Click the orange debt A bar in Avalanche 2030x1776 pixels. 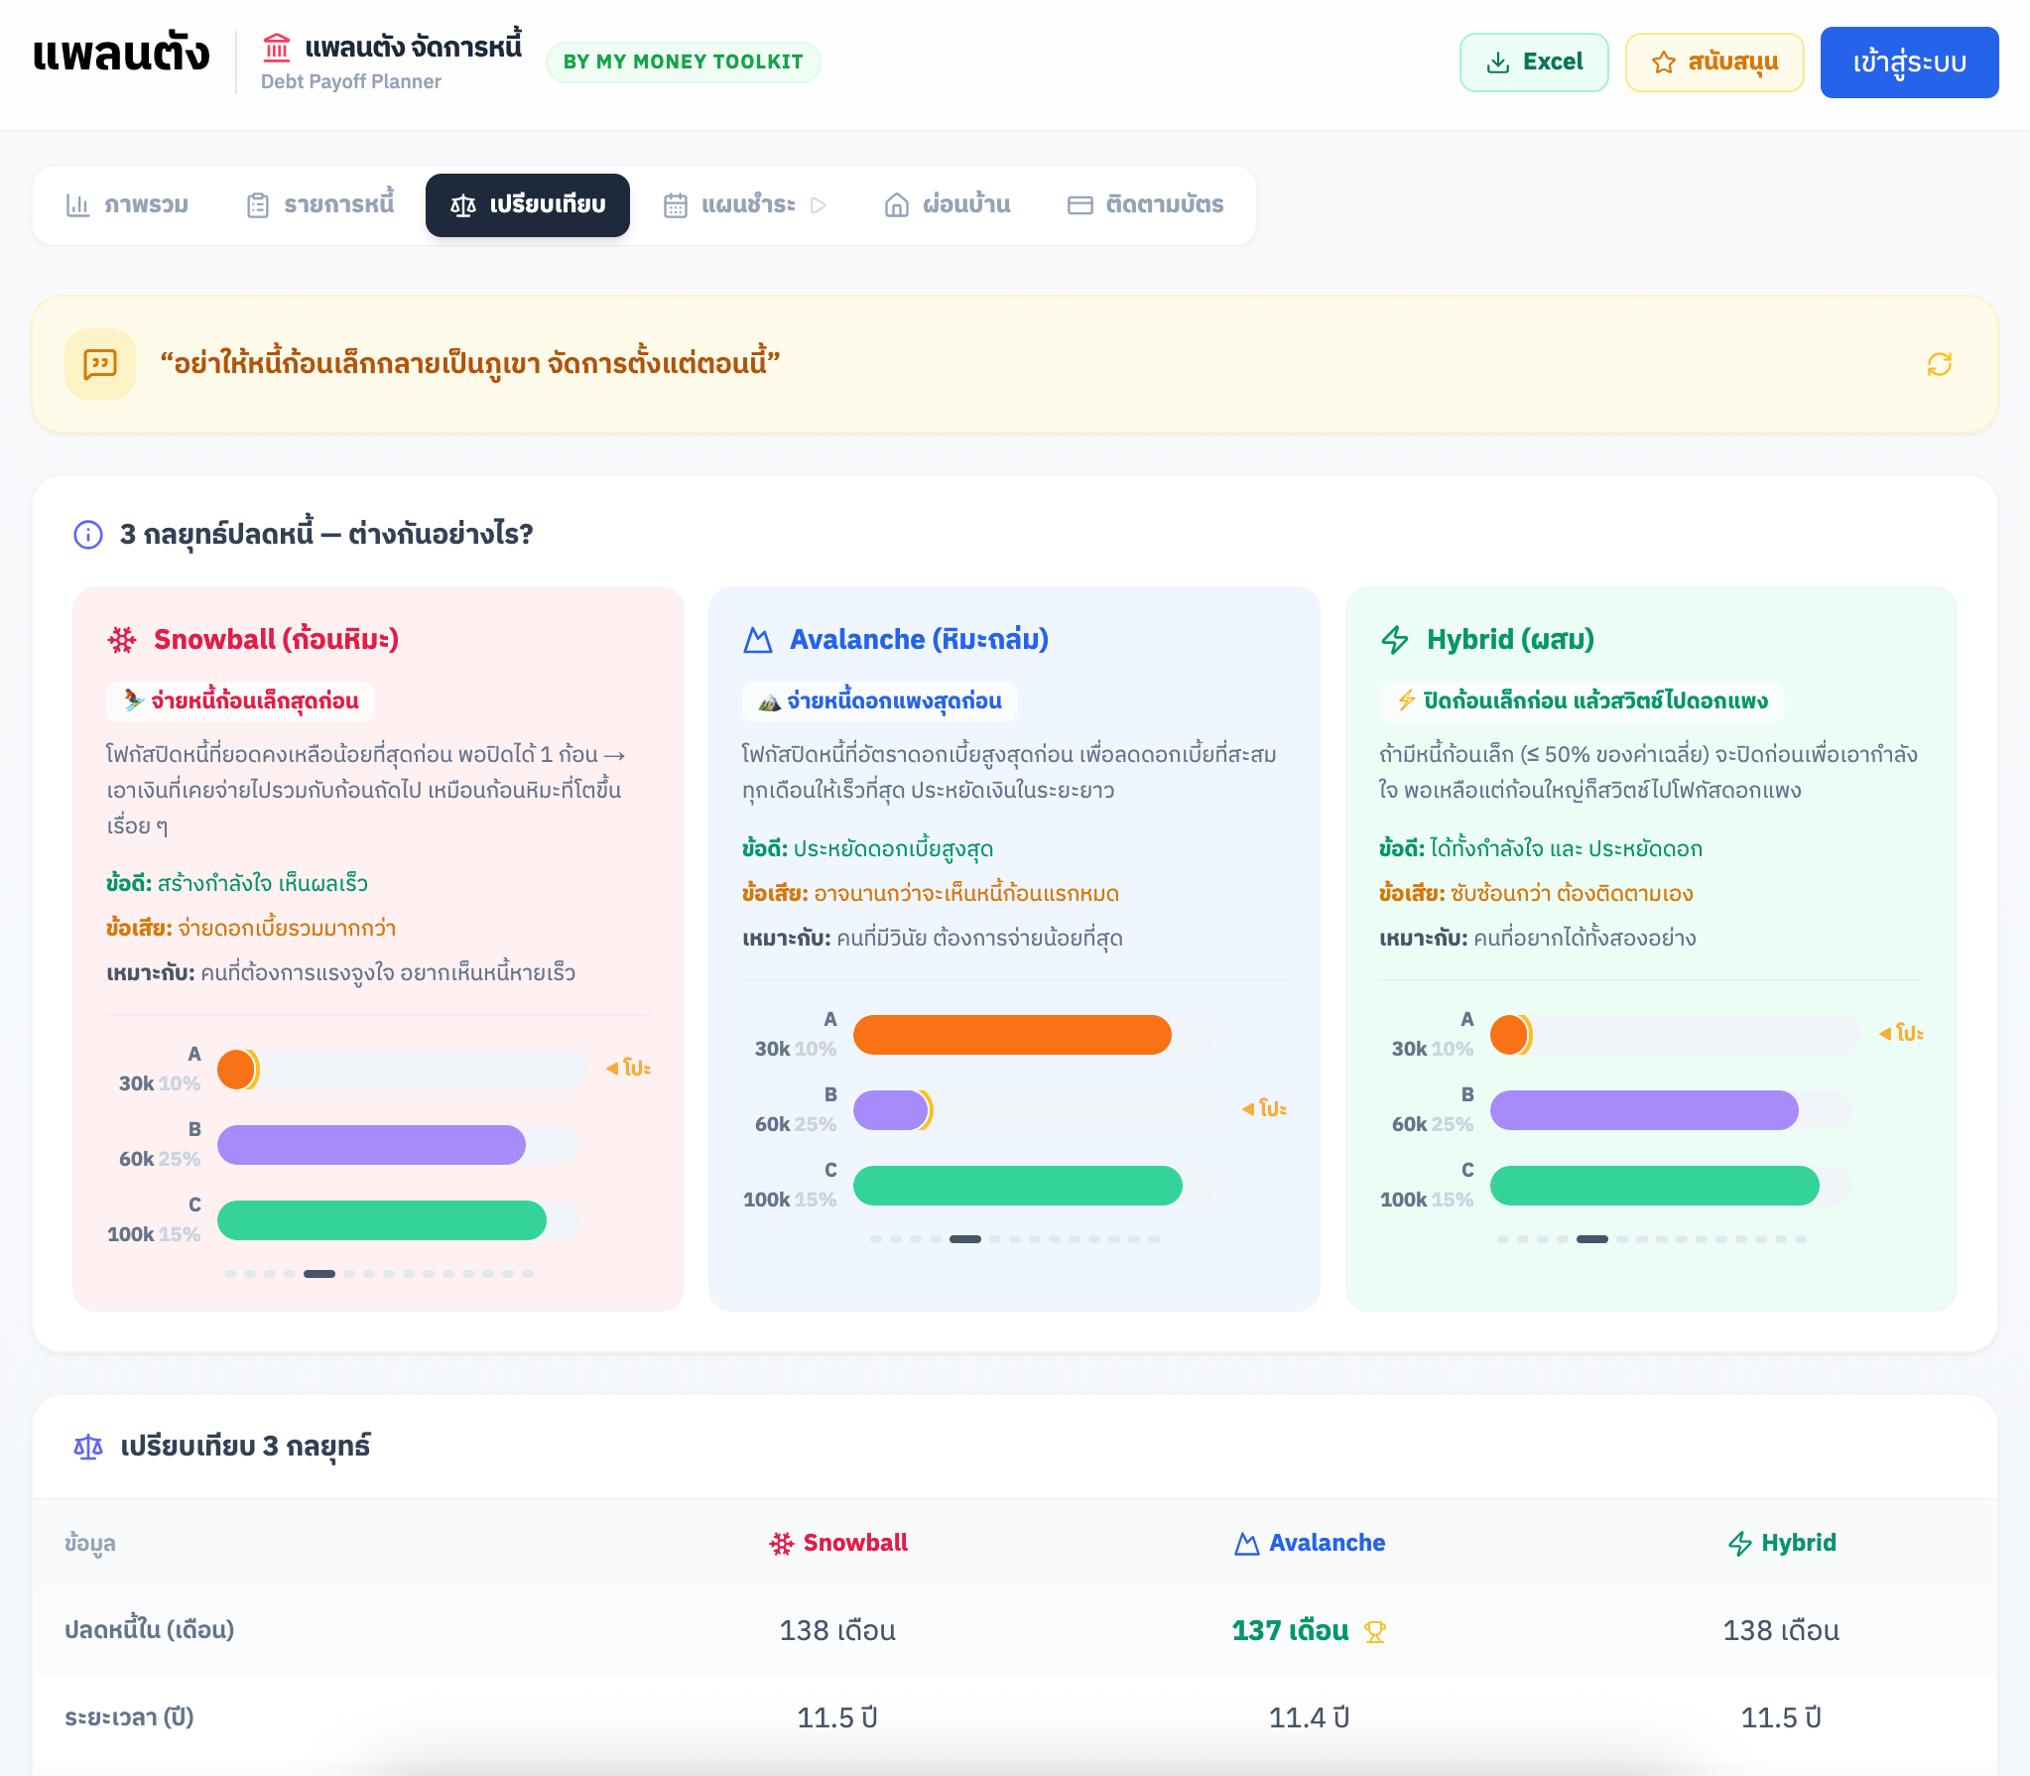coord(1012,1035)
